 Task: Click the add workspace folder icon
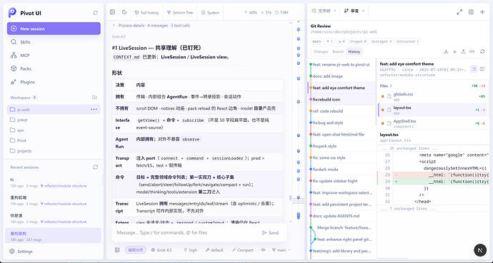(x=94, y=98)
